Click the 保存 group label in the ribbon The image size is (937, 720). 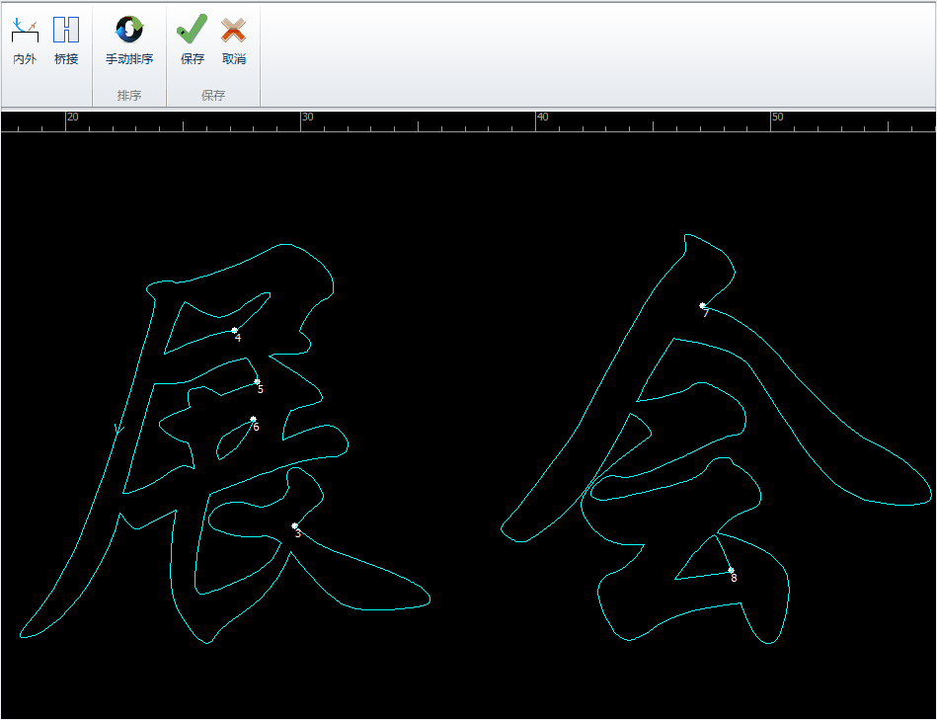(213, 96)
